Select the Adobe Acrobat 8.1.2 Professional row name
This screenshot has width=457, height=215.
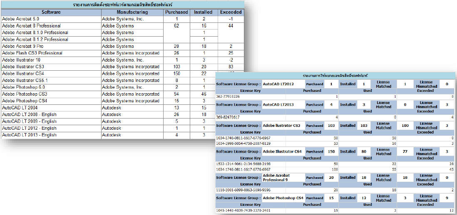point(51,40)
